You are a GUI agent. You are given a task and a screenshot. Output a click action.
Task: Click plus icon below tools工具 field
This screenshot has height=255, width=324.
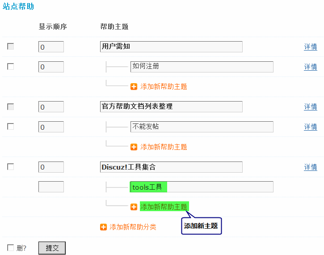tap(134, 207)
